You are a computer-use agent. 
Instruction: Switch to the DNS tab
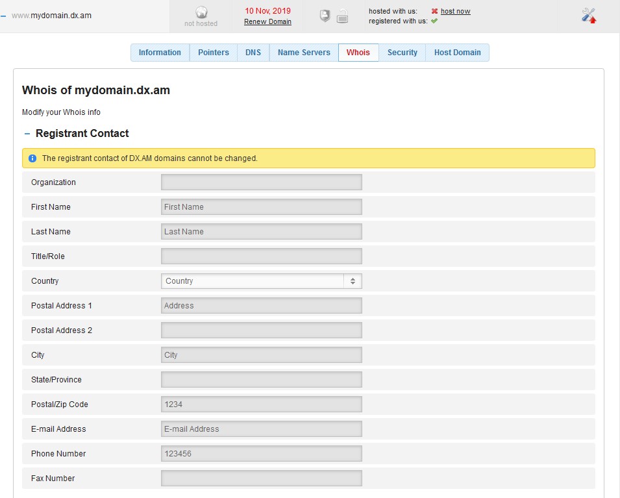253,53
